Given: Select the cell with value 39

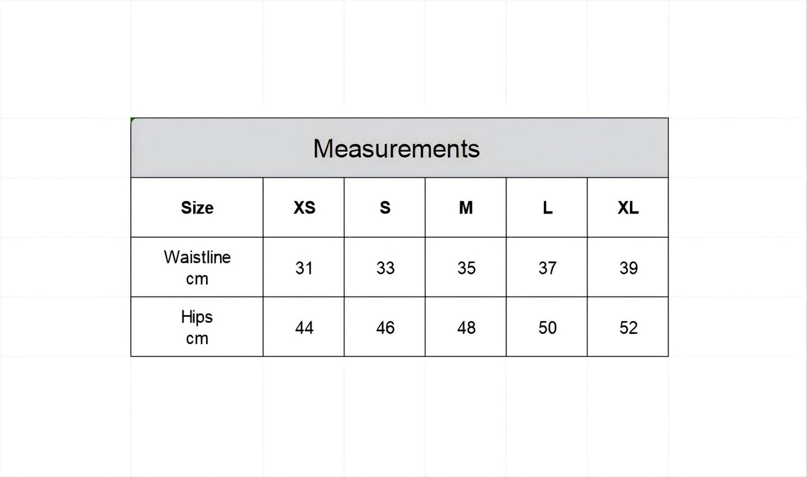Looking at the screenshot, I should pyautogui.click(x=628, y=268).
